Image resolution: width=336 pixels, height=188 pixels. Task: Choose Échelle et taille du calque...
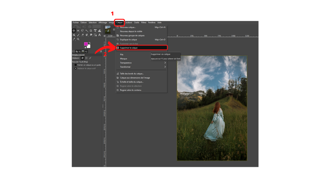click(141, 82)
